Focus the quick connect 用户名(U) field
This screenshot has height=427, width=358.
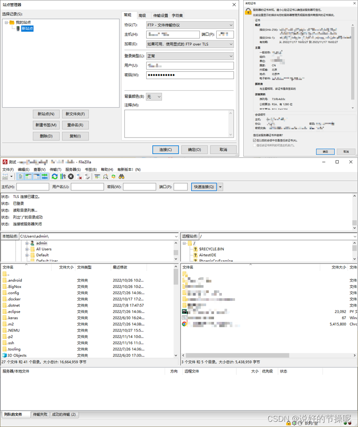click(x=88, y=187)
